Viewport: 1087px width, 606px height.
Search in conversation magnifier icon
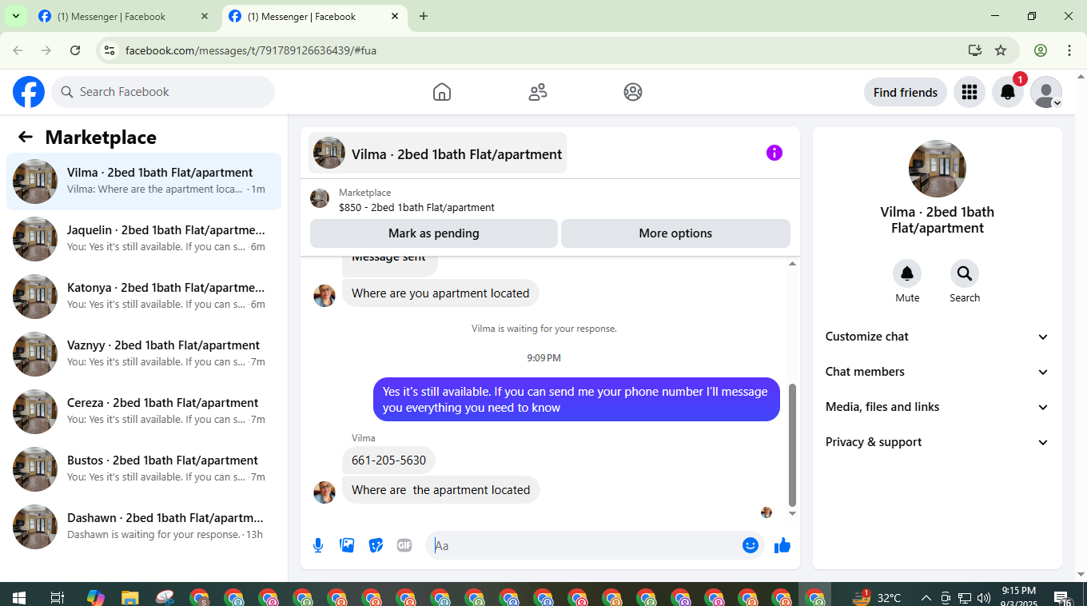pyautogui.click(x=965, y=273)
